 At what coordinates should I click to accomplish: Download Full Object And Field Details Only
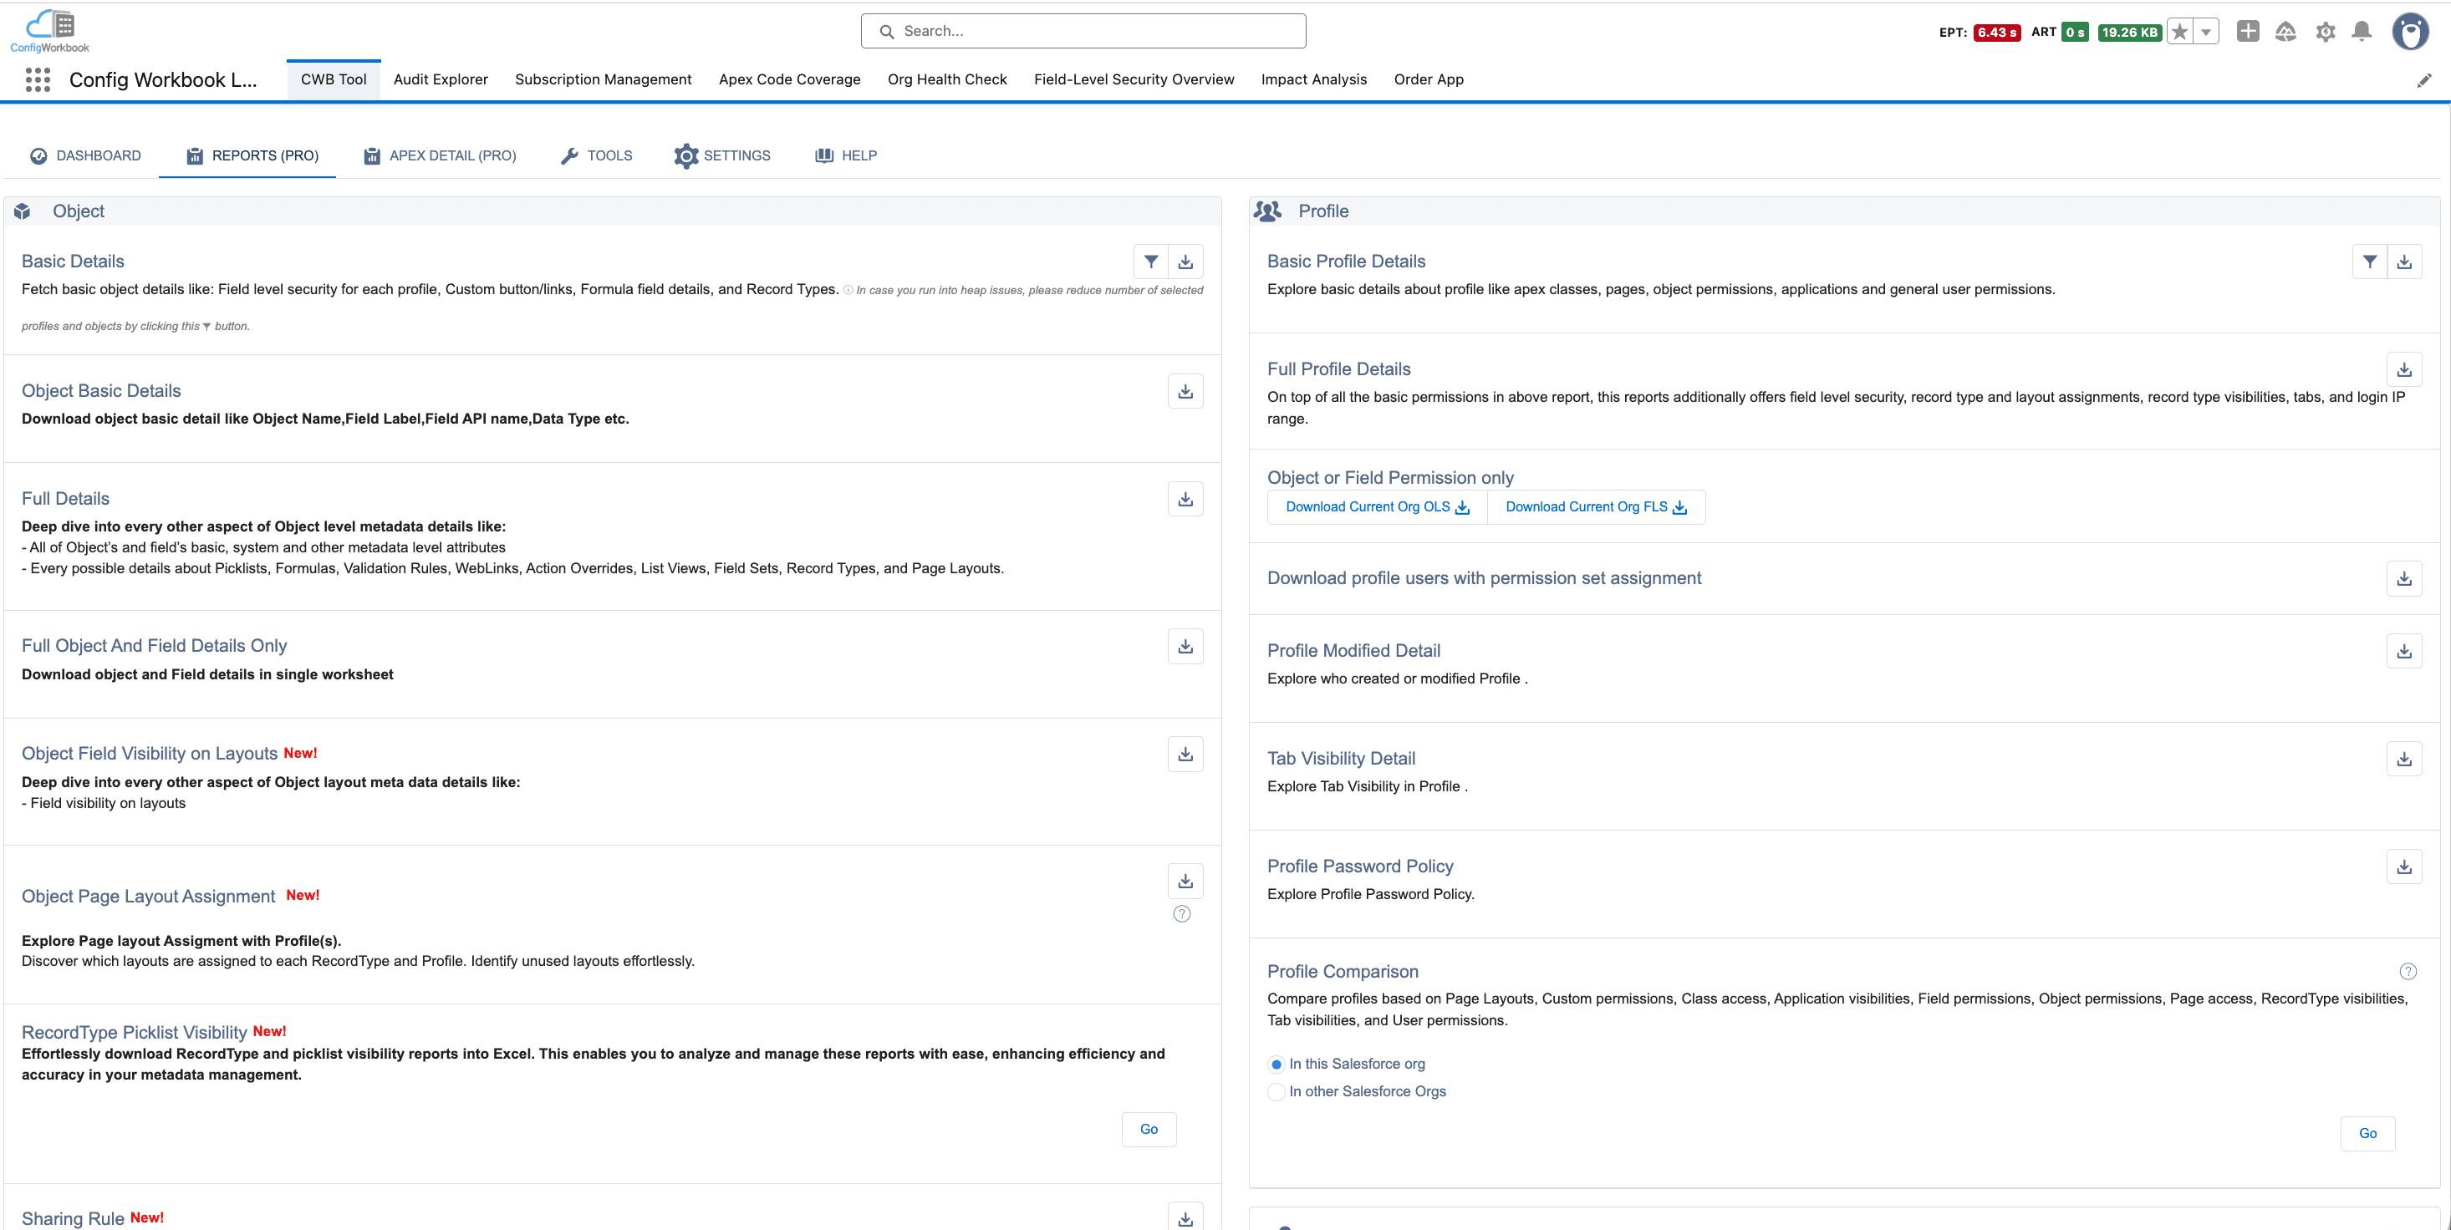(1185, 647)
